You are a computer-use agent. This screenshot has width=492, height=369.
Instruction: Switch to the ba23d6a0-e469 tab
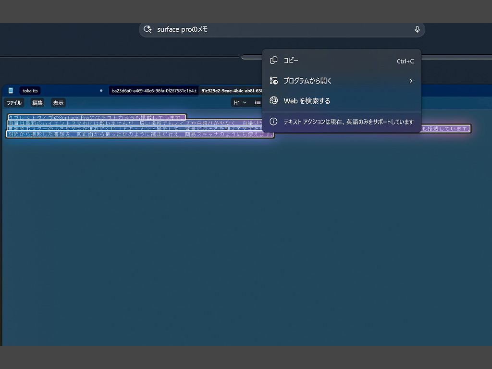click(154, 91)
